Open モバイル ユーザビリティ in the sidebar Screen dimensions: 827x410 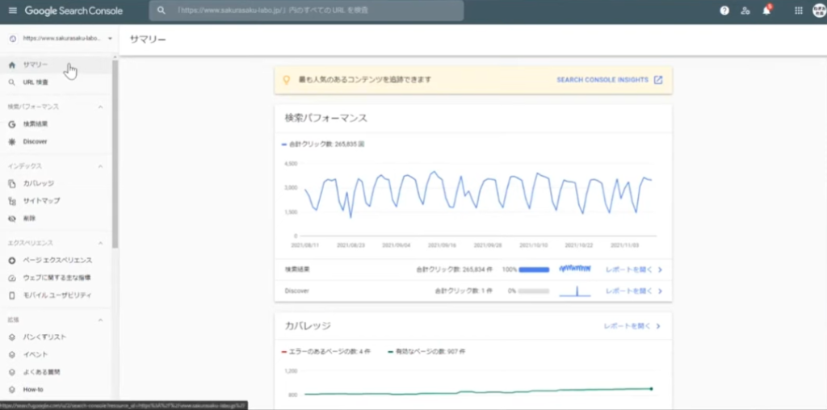[x=56, y=295]
